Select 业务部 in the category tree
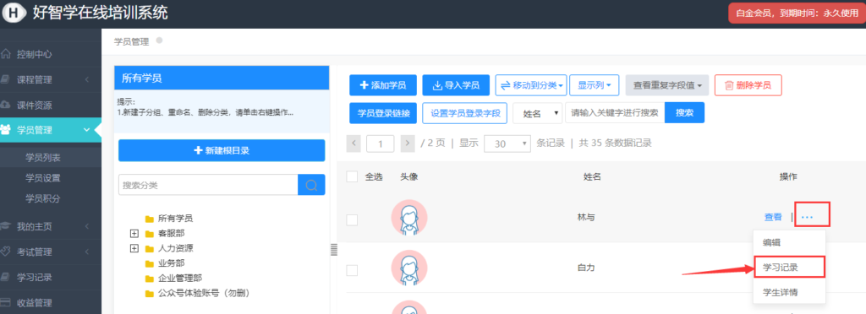866x314 pixels. (170, 263)
